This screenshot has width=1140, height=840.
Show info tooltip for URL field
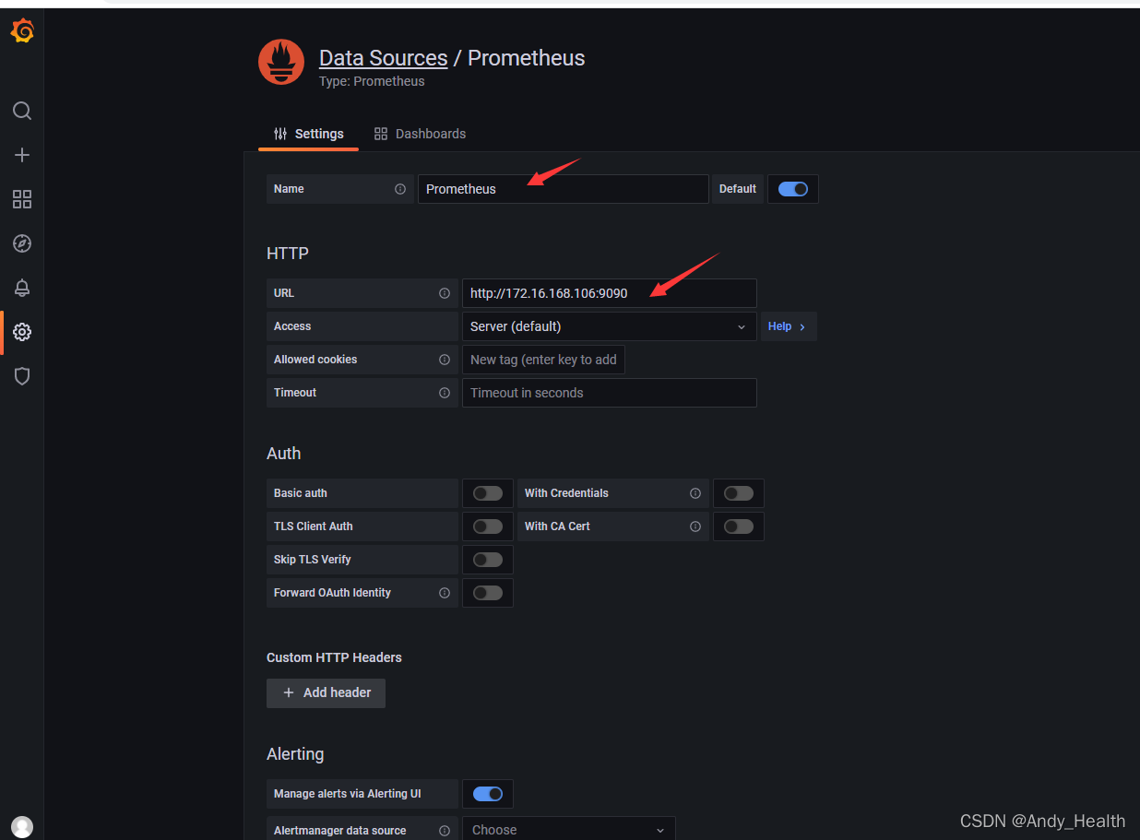click(x=445, y=293)
